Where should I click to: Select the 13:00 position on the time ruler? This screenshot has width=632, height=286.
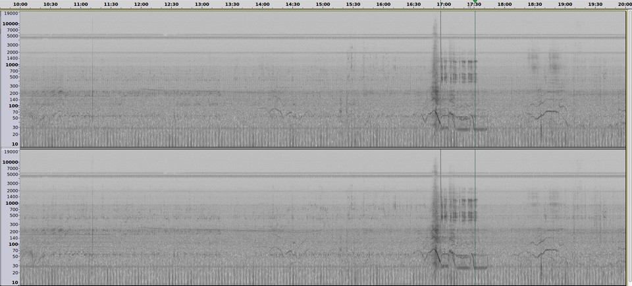(201, 4)
